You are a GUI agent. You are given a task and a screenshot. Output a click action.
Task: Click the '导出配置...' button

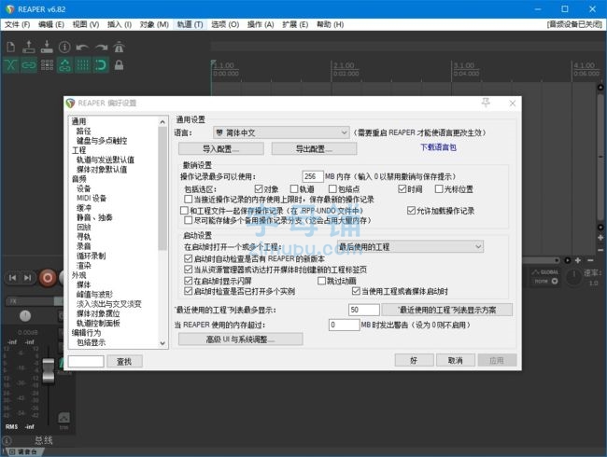coord(314,149)
